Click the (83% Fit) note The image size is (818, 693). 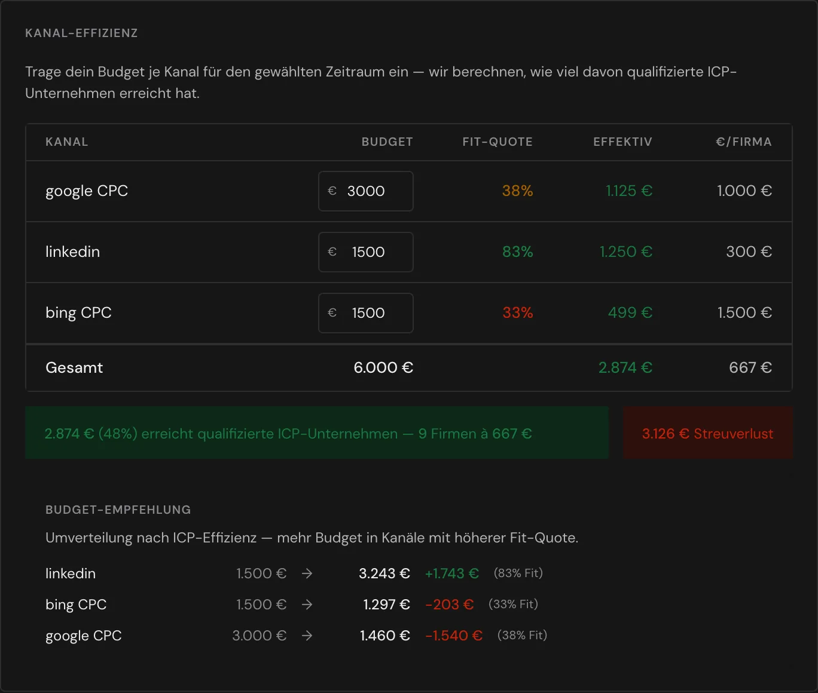518,574
